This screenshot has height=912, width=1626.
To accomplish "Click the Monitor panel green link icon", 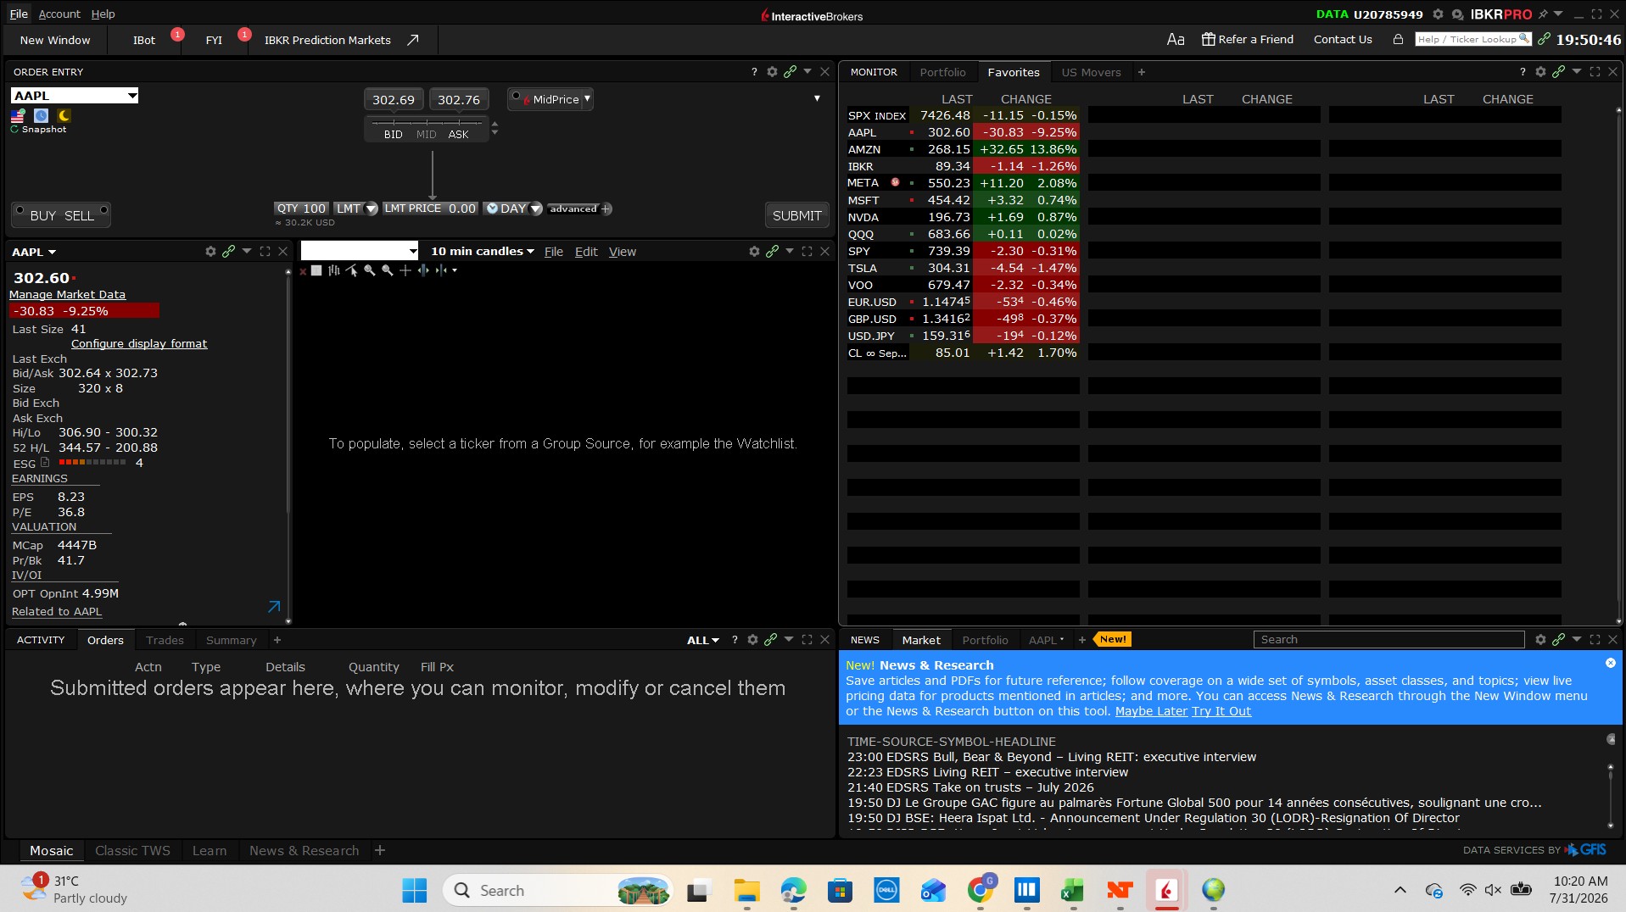I will tap(1559, 72).
